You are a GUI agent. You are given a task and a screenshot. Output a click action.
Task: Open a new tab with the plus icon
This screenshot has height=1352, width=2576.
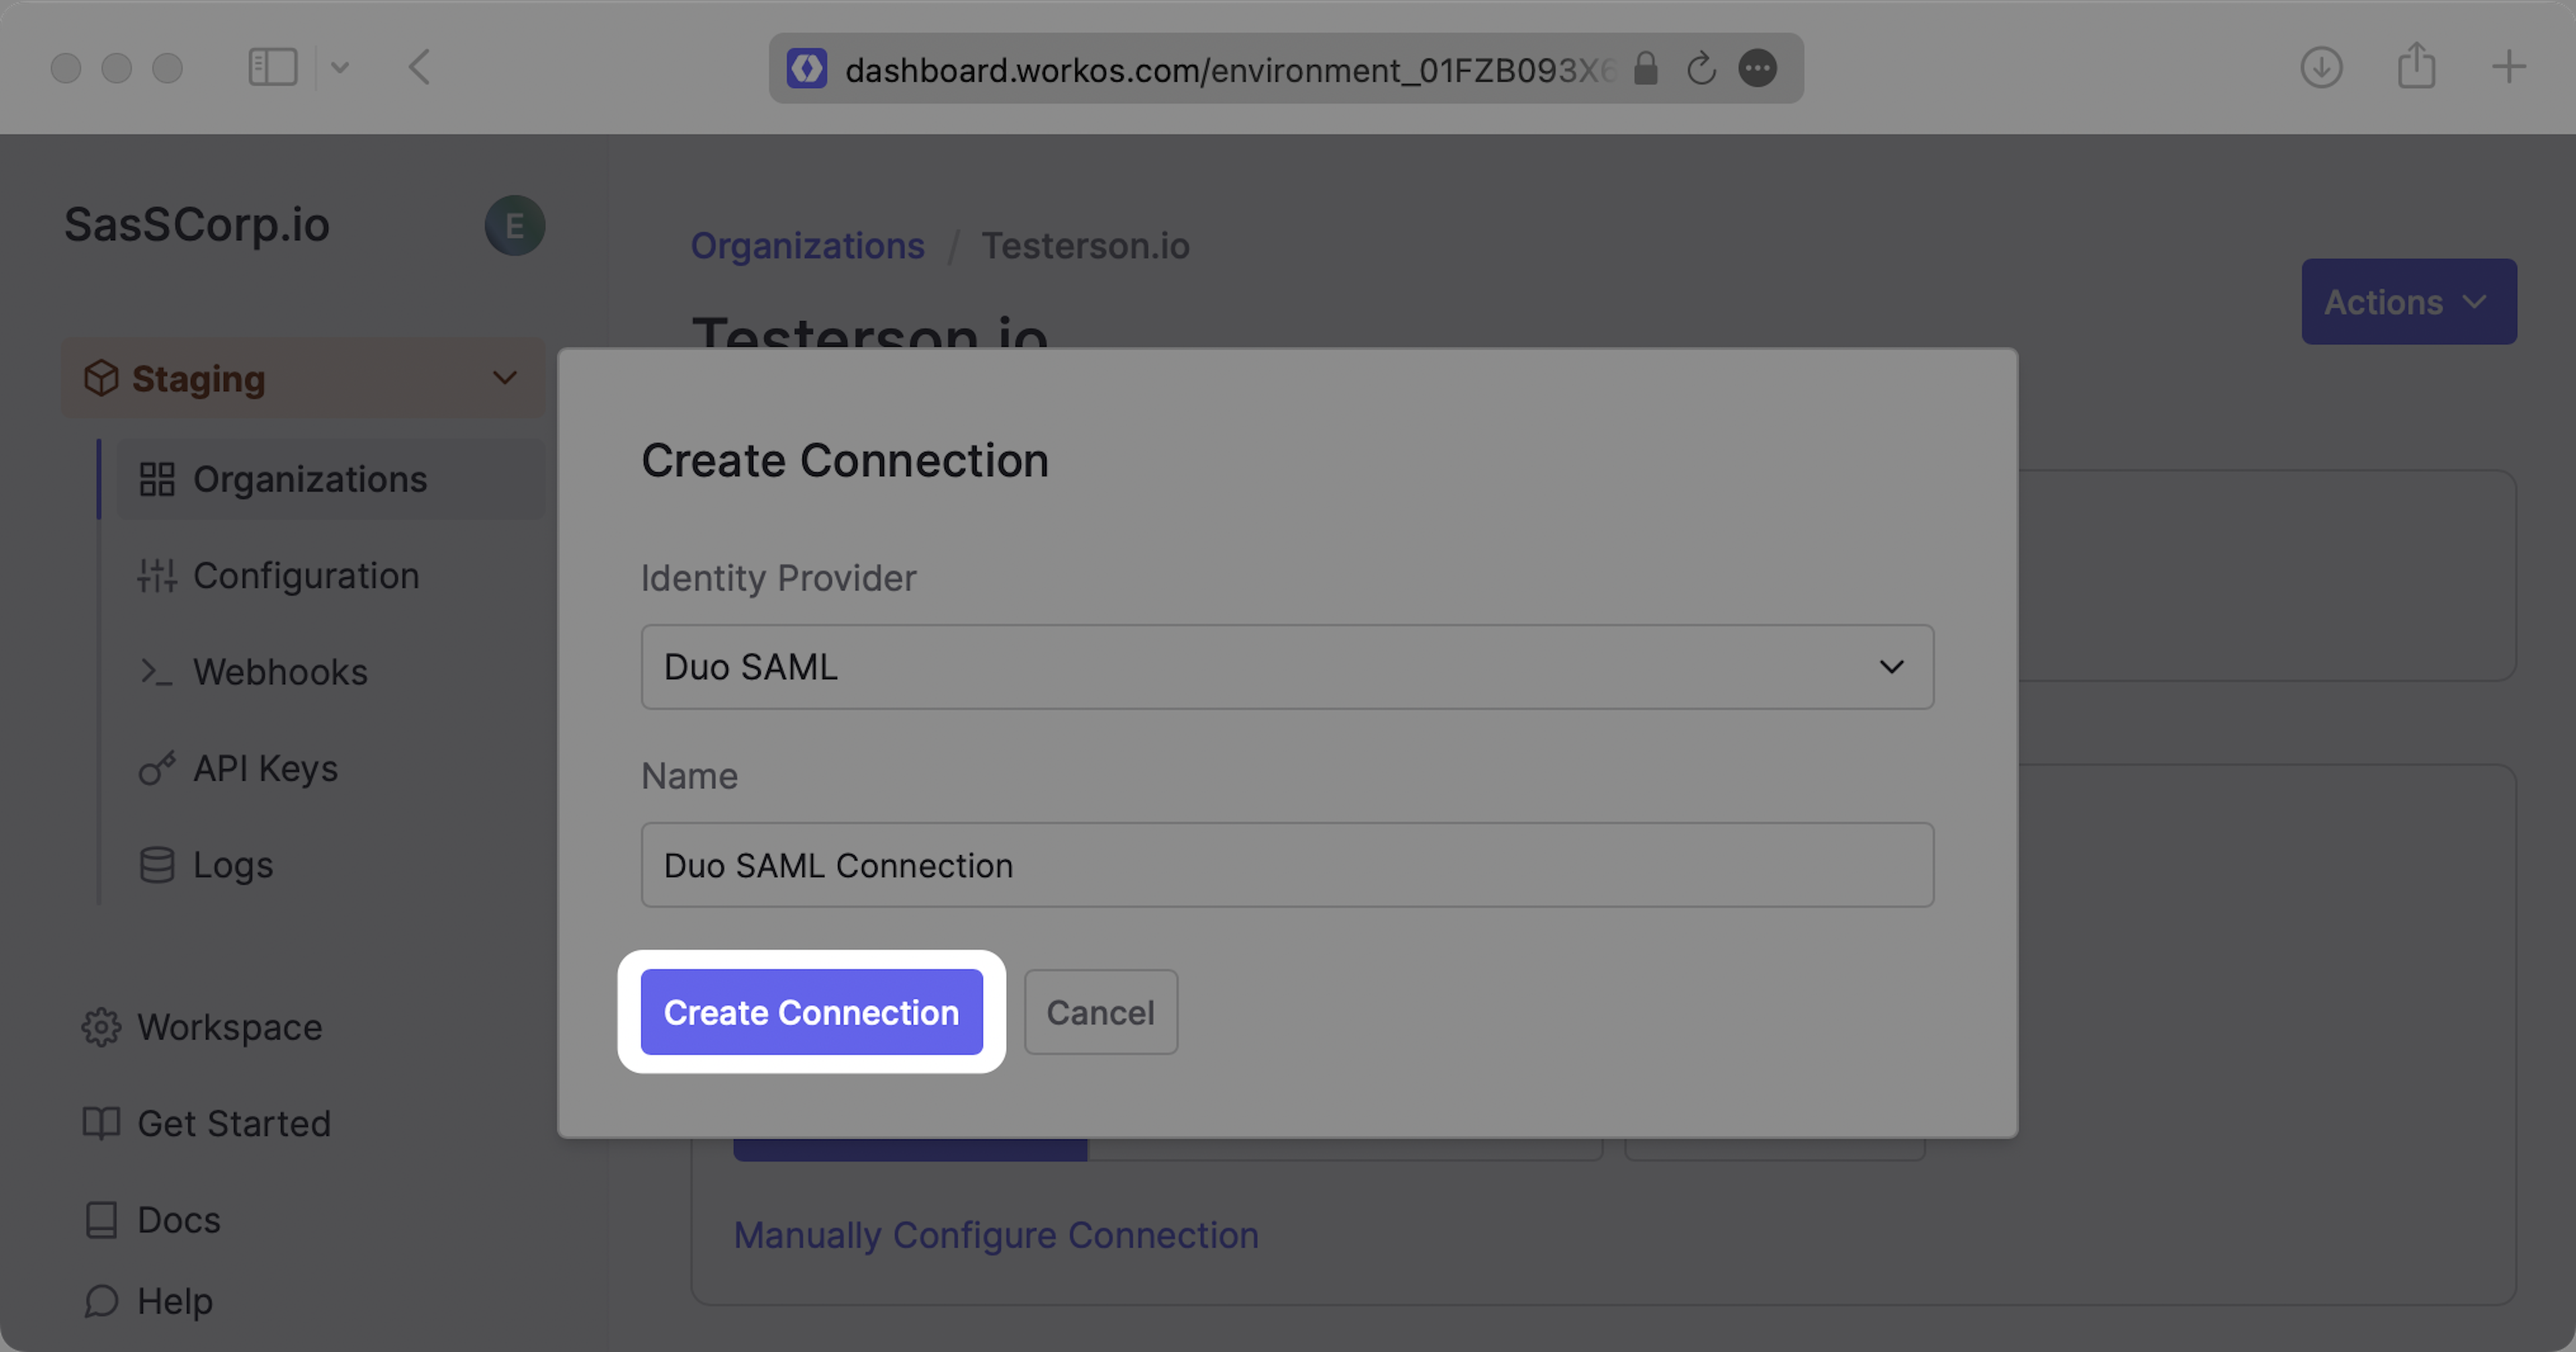coord(2508,68)
